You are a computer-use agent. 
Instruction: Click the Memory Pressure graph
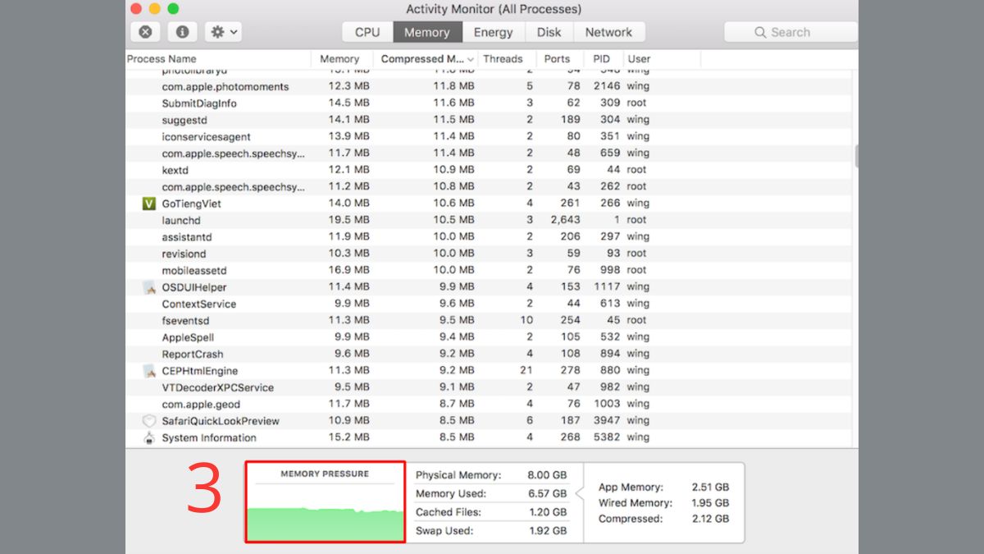tap(326, 502)
